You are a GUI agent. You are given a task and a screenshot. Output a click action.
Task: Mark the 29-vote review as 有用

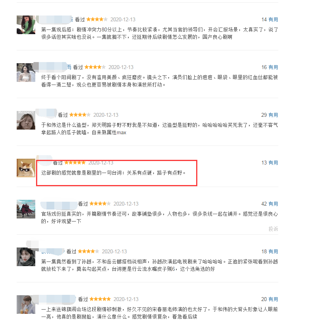273,115
